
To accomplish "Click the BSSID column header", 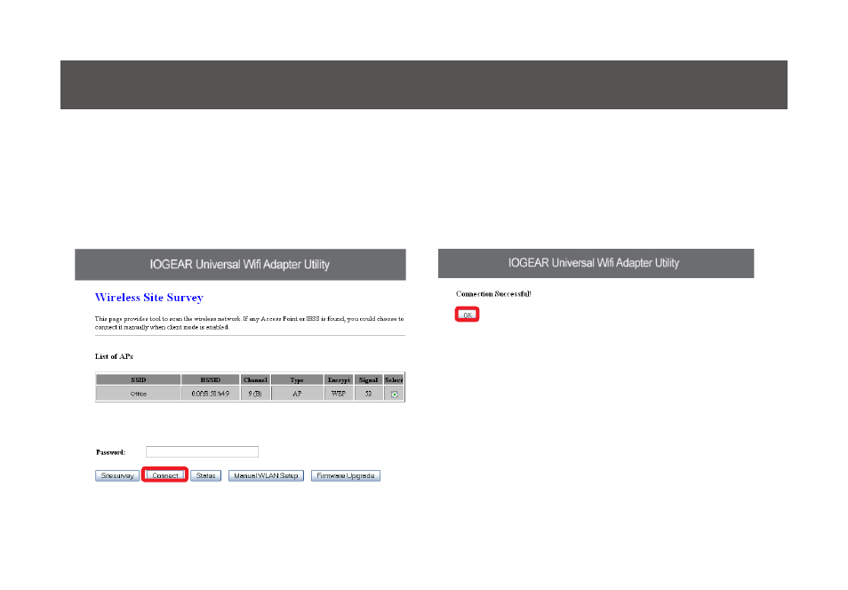I will tap(211, 379).
